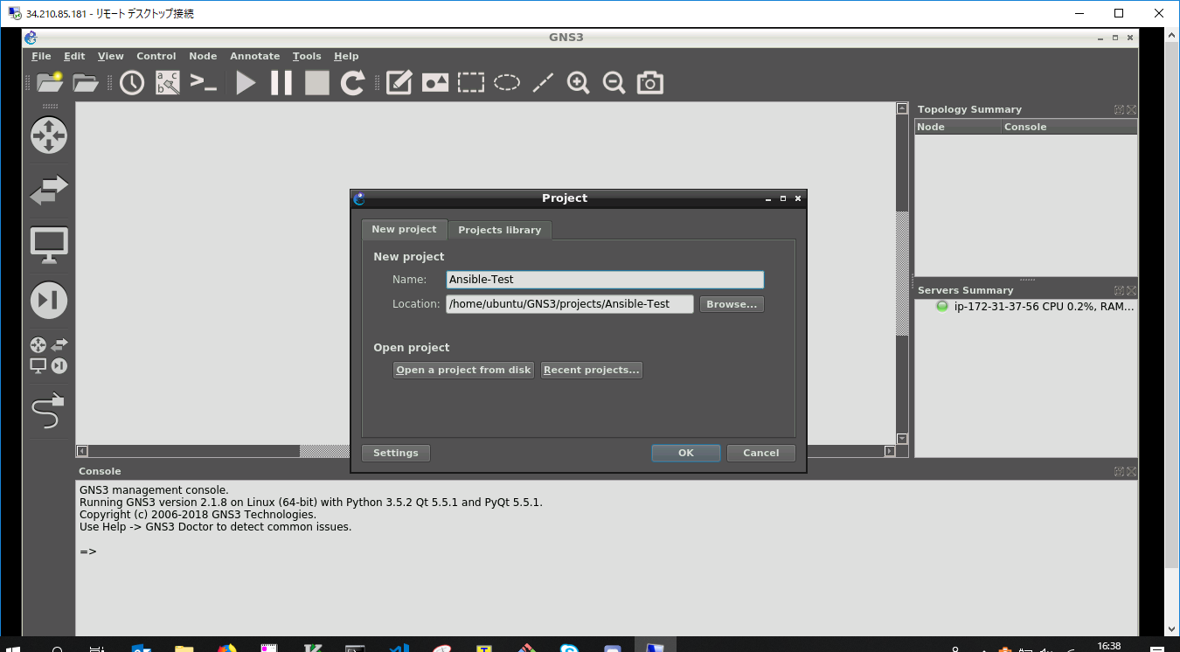This screenshot has height=652, width=1180.
Task: Click the New blank project toolbar icon
Action: click(x=50, y=82)
